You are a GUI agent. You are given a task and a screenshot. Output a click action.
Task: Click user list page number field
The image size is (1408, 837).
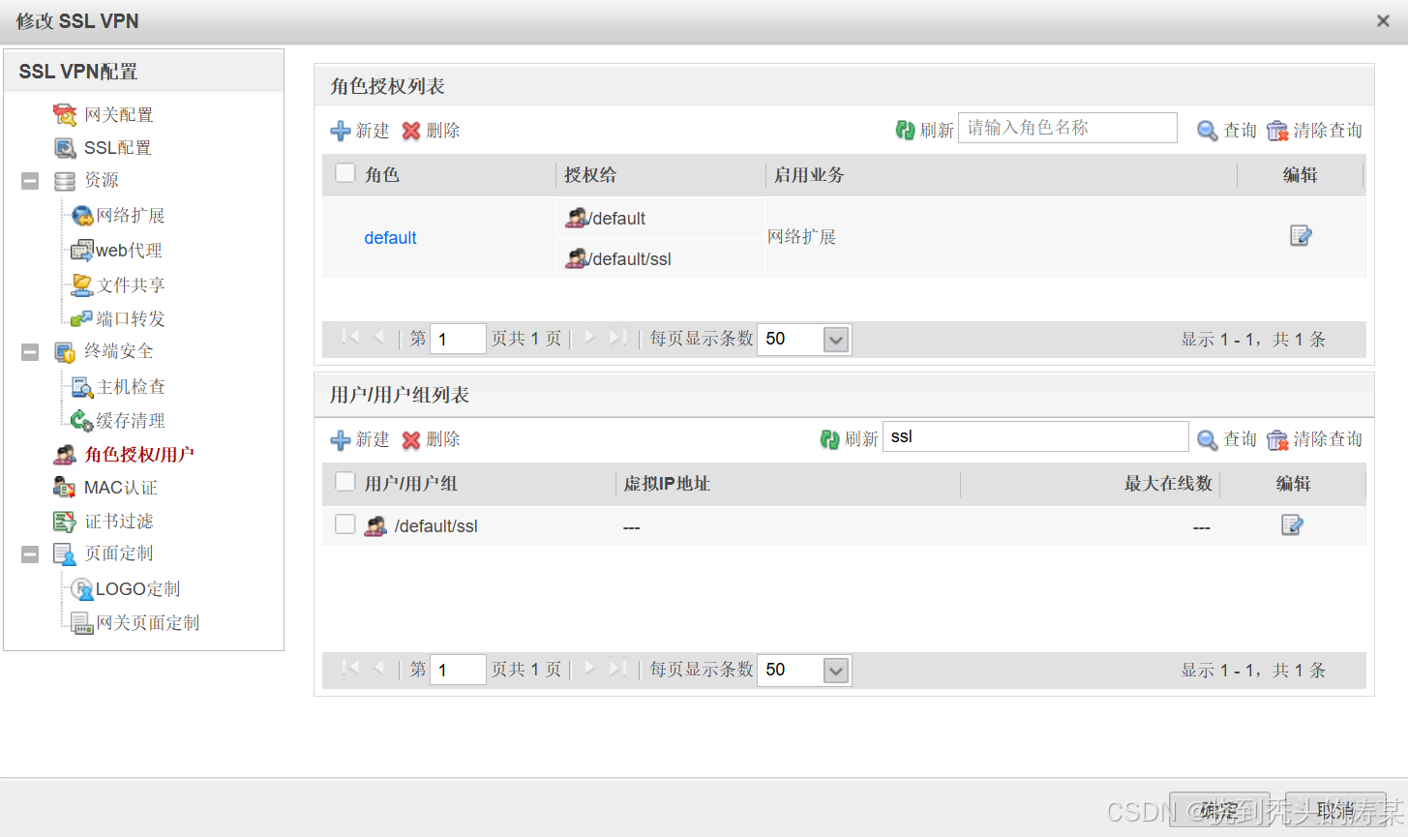click(x=457, y=670)
